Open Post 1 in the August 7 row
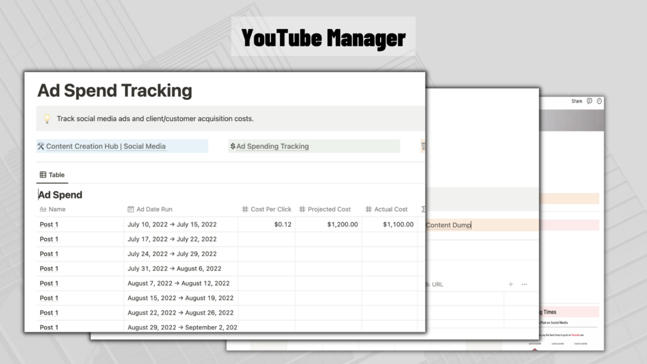 point(49,283)
